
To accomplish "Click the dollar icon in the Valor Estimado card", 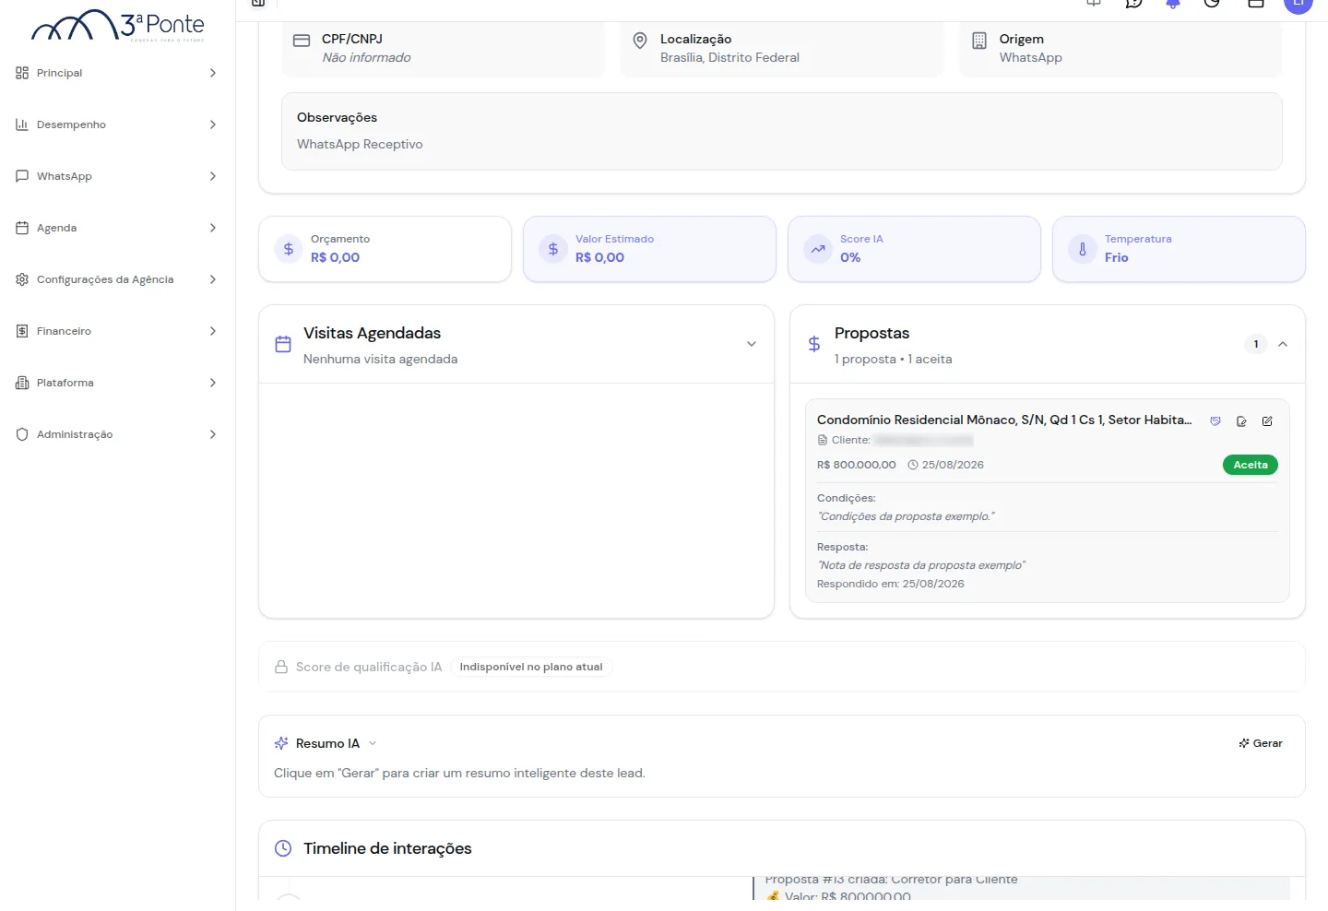I will click(553, 249).
